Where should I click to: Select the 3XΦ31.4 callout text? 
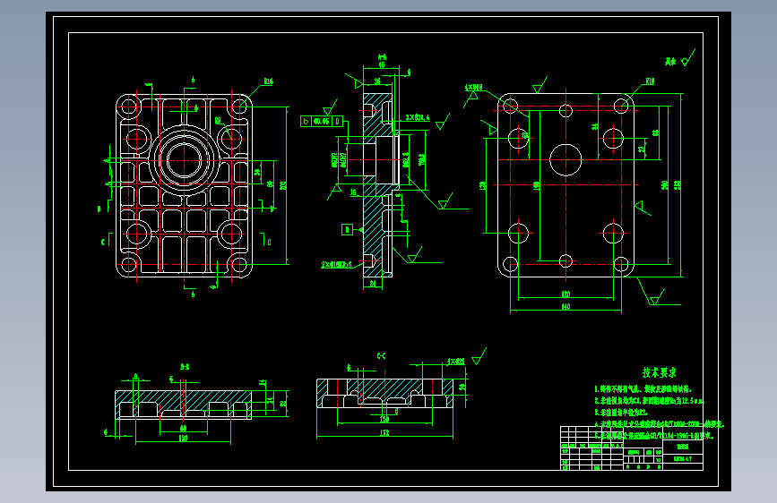coord(418,117)
